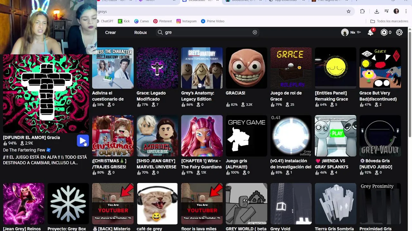Open the Remaking Grace sun thumbnail
Image resolution: width=412 pixels, height=231 pixels.
(x=335, y=68)
